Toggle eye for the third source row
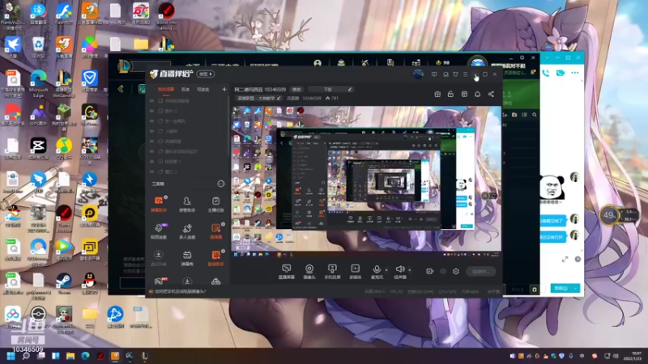This screenshot has height=364, width=648. [x=152, y=121]
